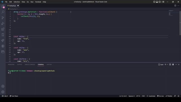181x102 pixels.
Task: Maximize the panel size using chevron
Action: [x=176, y=65]
